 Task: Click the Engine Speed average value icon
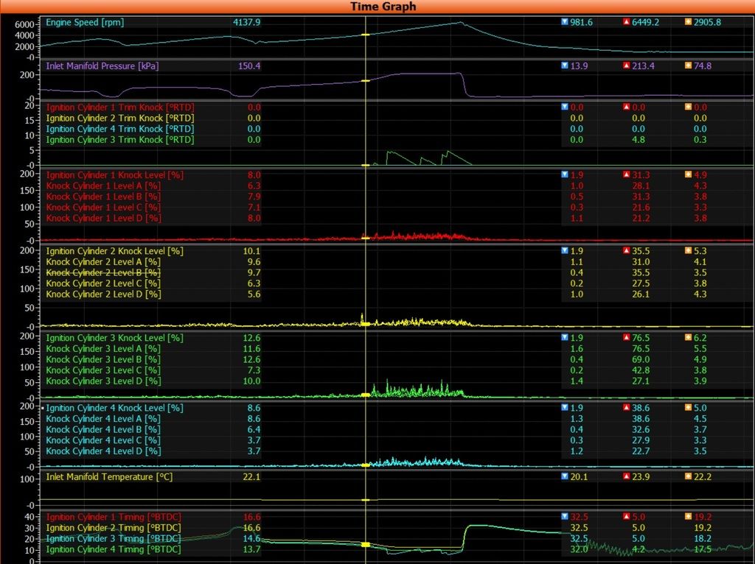point(689,22)
